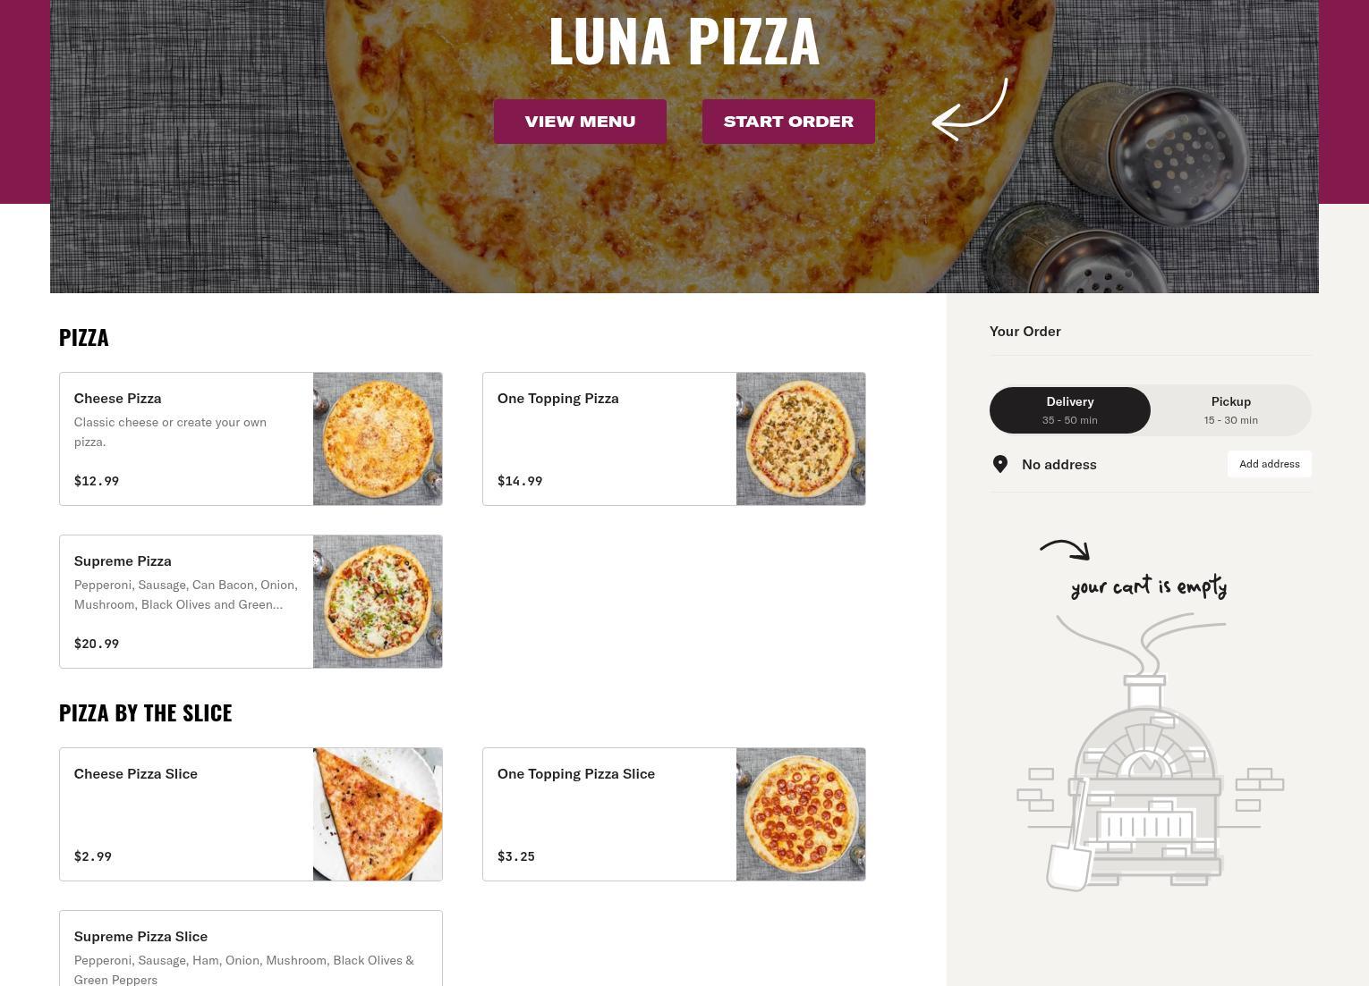Viewport: 1369px width, 986px height.
Task: Click the white curved arrow near Start Order
Action: (x=970, y=109)
